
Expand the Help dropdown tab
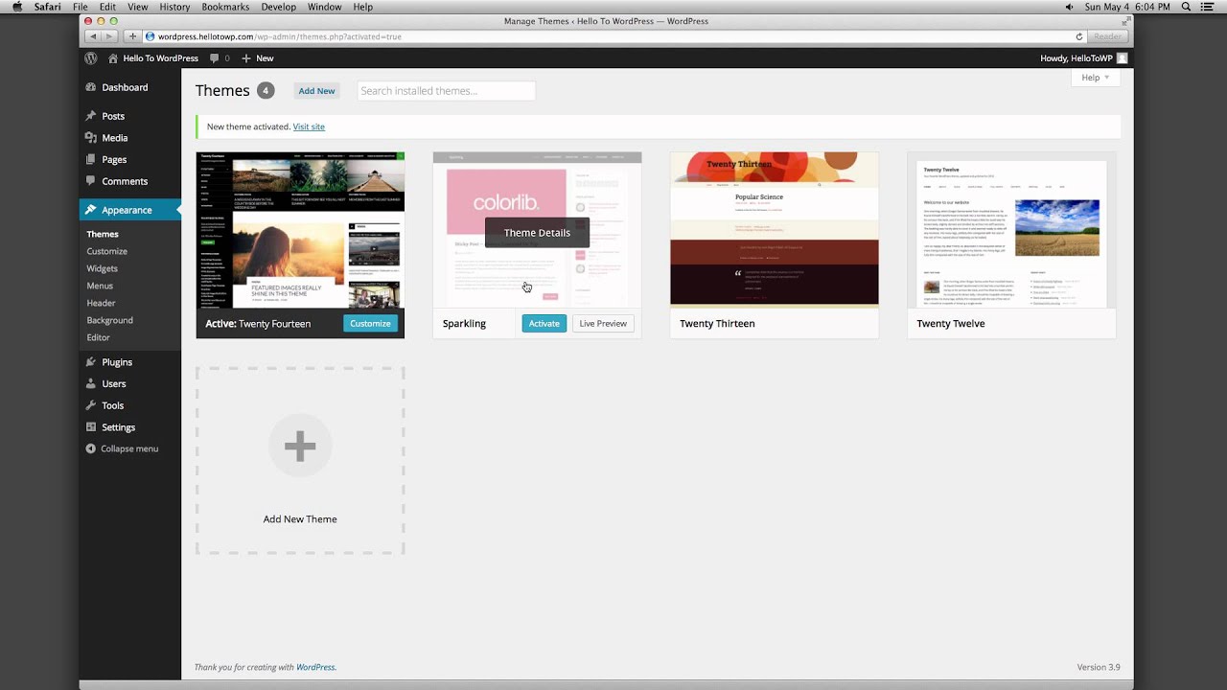coord(1095,78)
